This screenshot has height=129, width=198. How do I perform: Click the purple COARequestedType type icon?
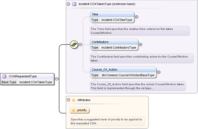click(4, 76)
